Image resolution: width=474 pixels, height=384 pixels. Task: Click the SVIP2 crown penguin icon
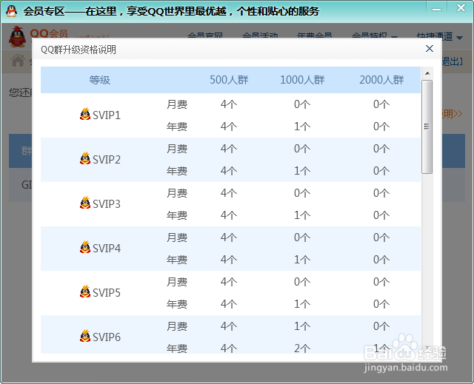coord(85,158)
